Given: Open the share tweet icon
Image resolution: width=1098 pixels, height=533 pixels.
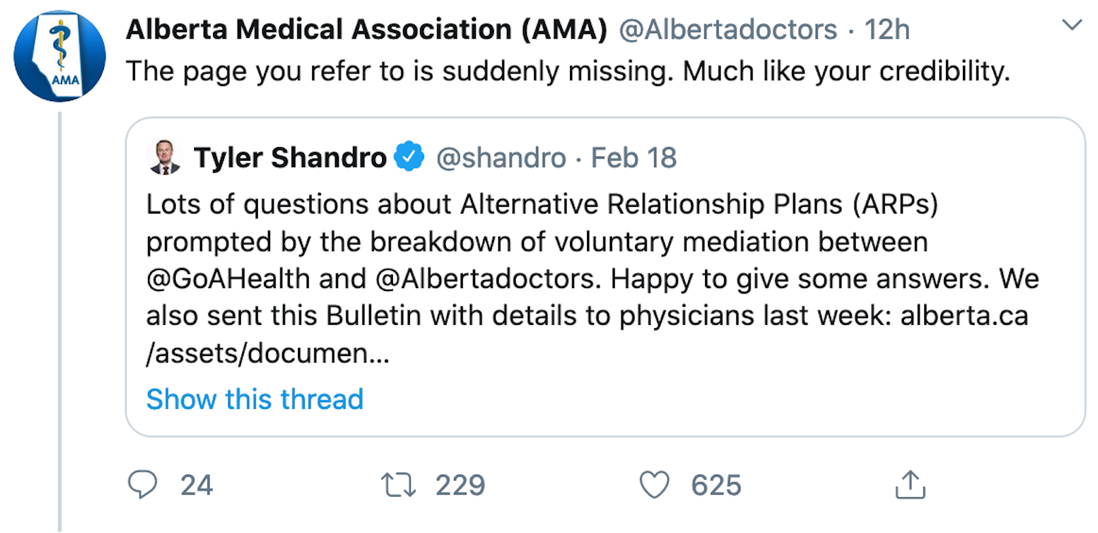Looking at the screenshot, I should [910, 486].
